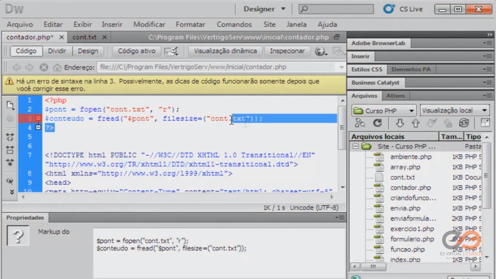Screen dimensions: 496x279
Task: Open the Curso PHP site dropdown
Action: coord(384,110)
